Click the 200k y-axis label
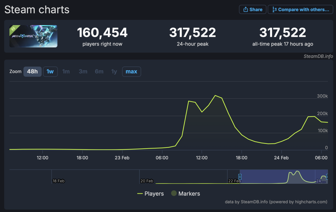 coord(322,113)
